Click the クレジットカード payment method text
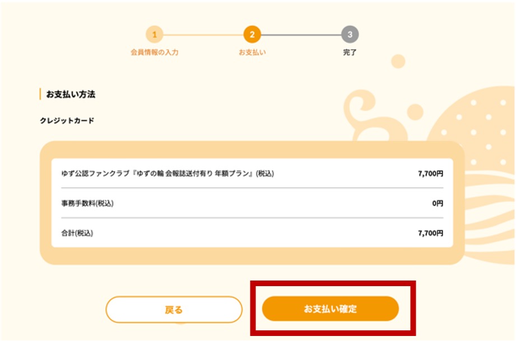Viewport: 516px width, 341px height. [x=67, y=120]
